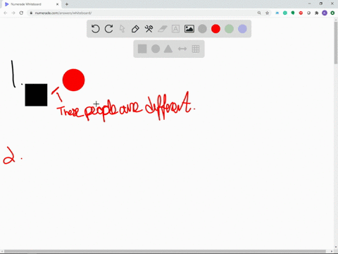Select the pen drawing tool

[x=135, y=29]
